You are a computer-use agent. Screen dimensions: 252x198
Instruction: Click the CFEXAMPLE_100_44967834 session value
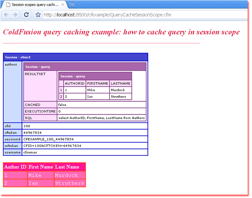point(48,139)
